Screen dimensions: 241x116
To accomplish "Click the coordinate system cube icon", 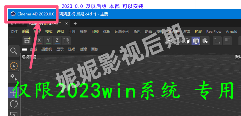I will (66, 41).
